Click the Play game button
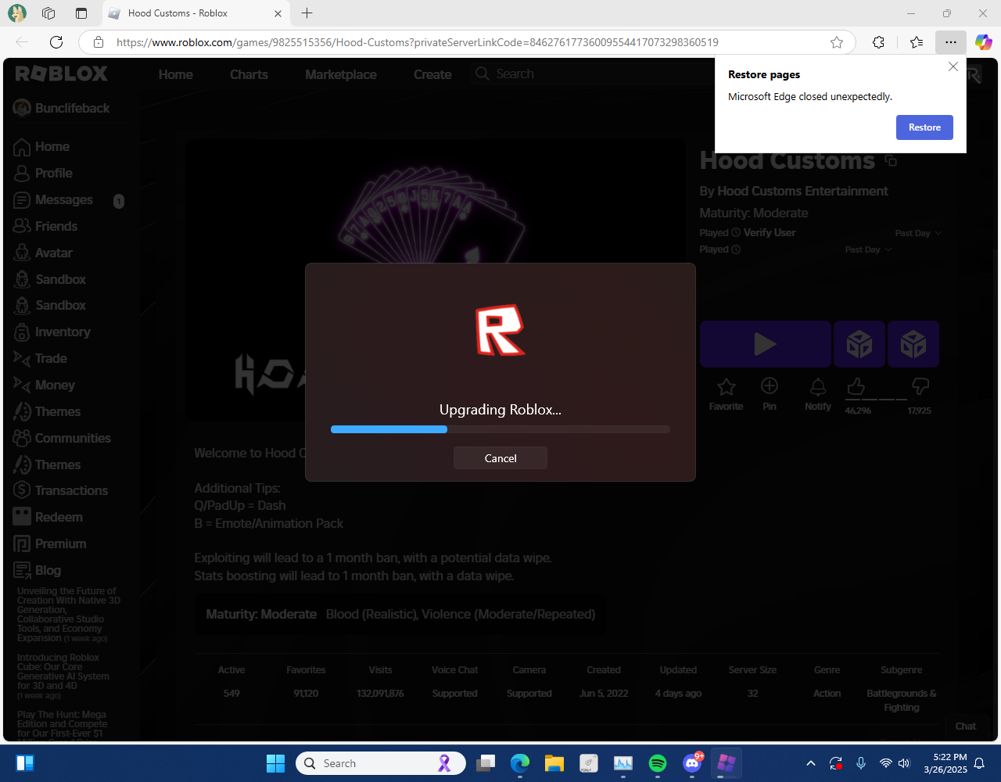This screenshot has width=1001, height=782. (765, 344)
